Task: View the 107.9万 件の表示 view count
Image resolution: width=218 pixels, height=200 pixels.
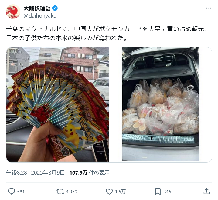Action: click(89, 173)
